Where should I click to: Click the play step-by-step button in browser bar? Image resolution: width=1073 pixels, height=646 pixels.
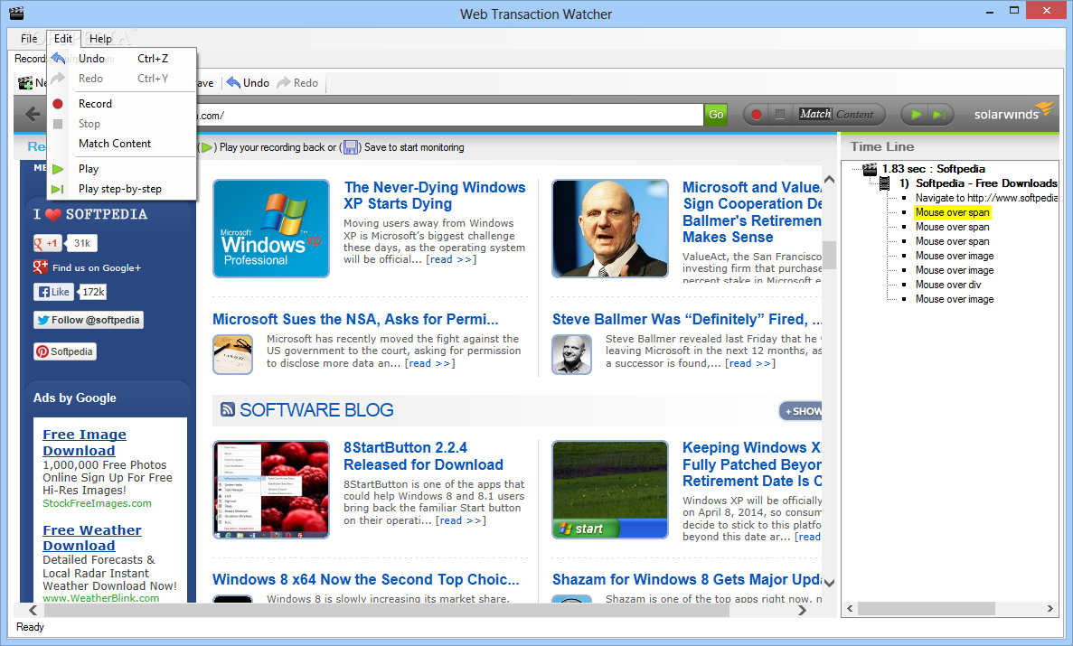(x=939, y=114)
